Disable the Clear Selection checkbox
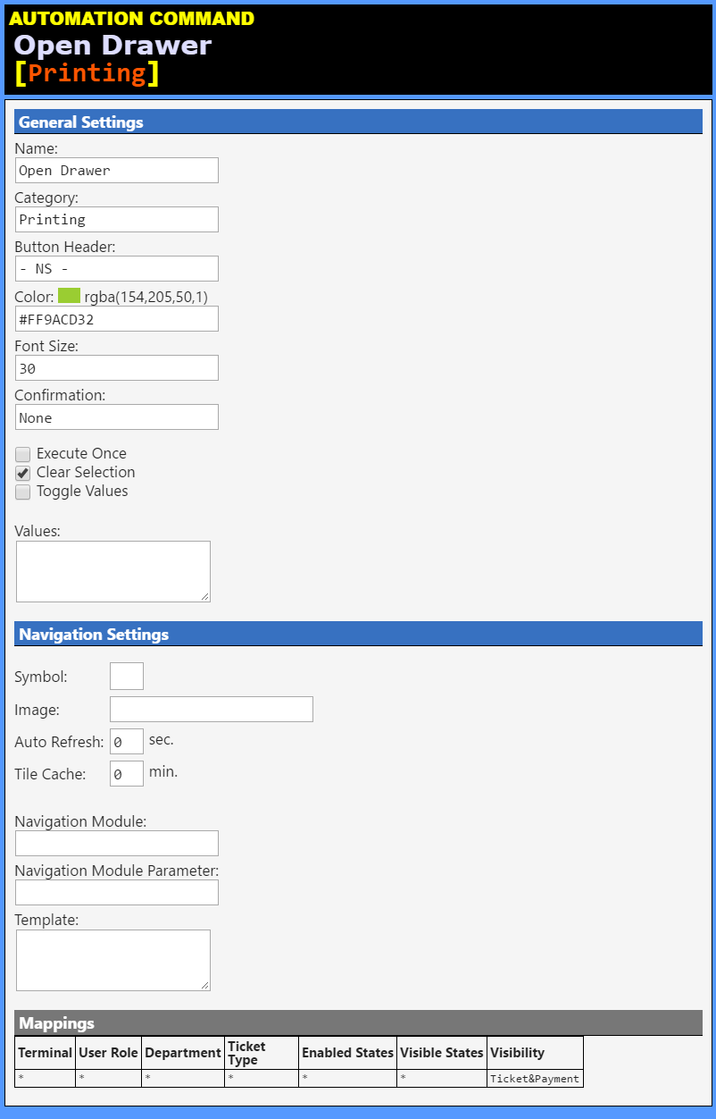716x1119 pixels. (22, 473)
